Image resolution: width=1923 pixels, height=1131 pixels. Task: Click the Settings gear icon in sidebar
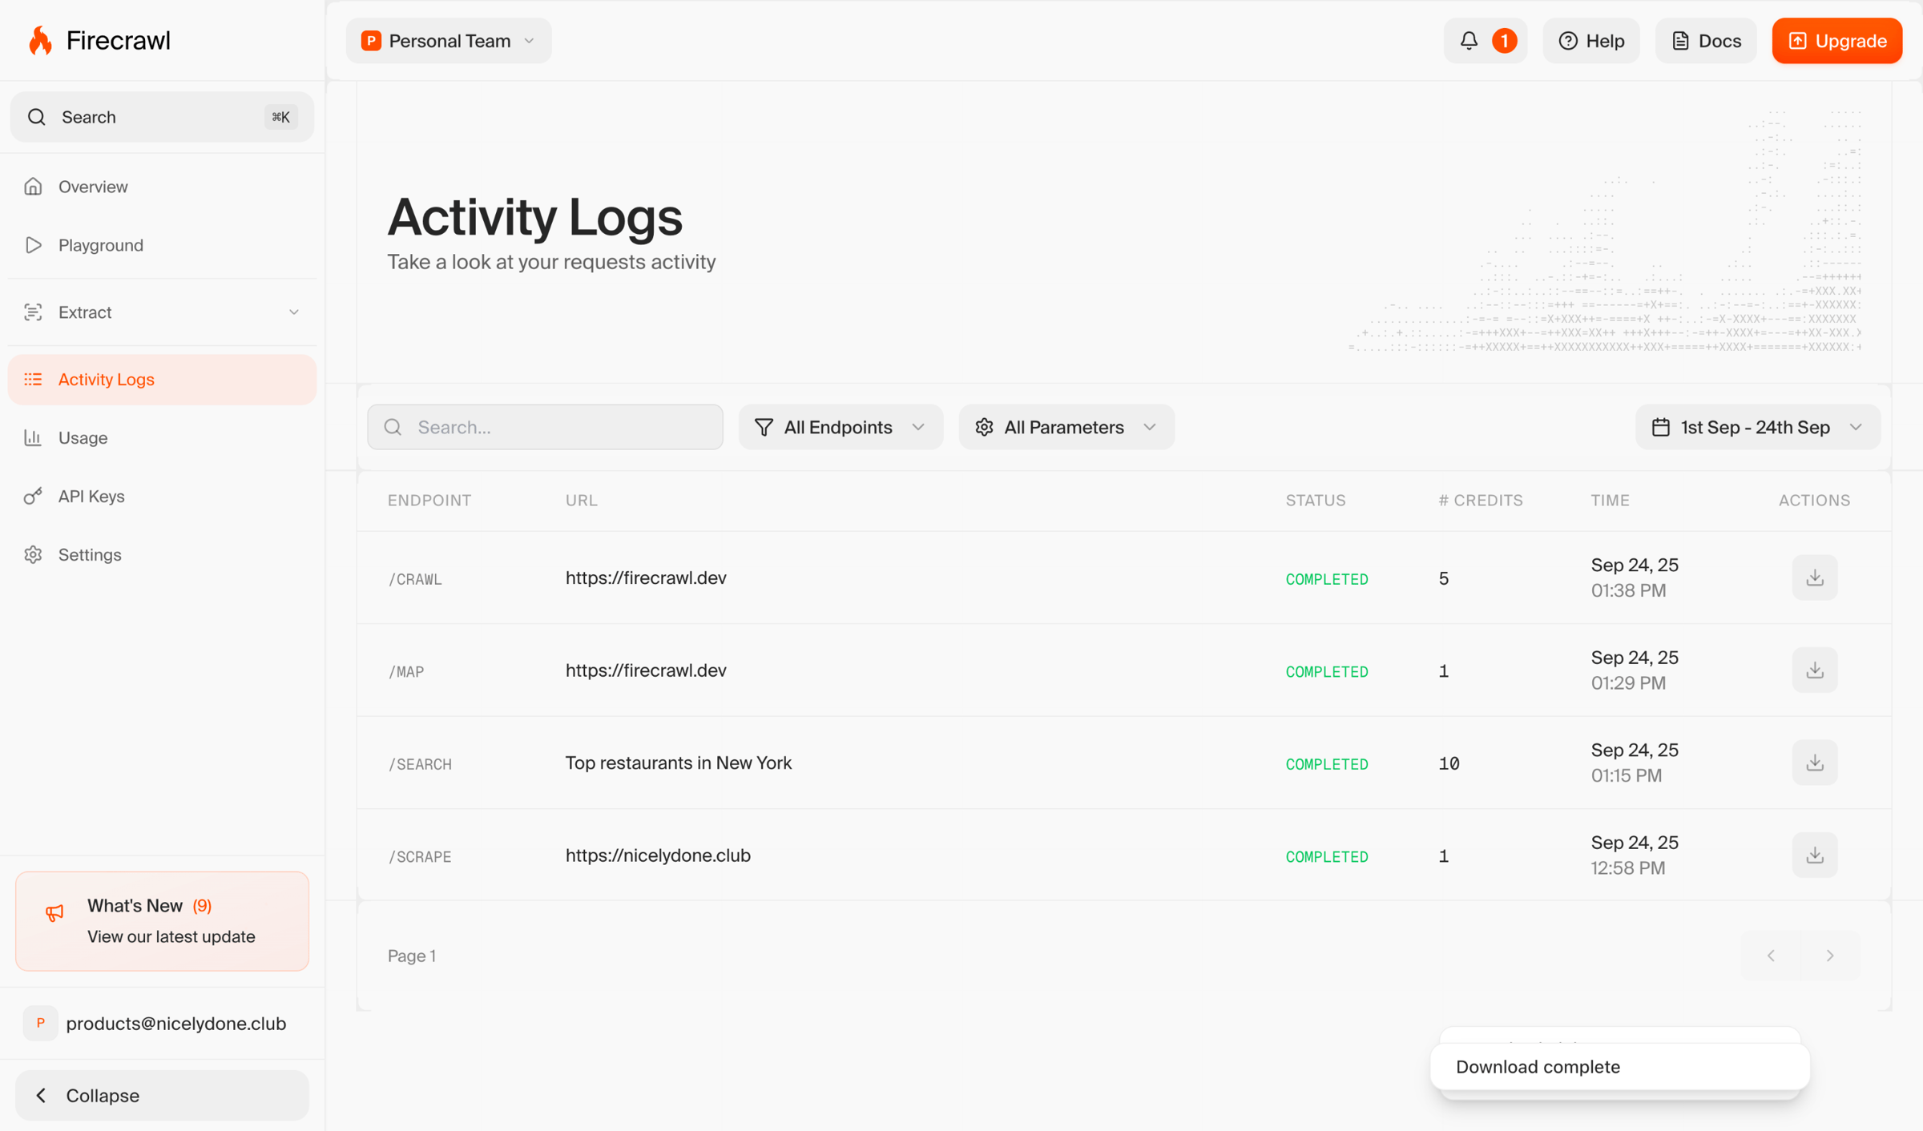[33, 554]
